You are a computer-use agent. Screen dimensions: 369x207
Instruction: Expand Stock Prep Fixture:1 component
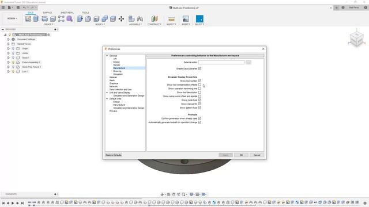(9, 67)
